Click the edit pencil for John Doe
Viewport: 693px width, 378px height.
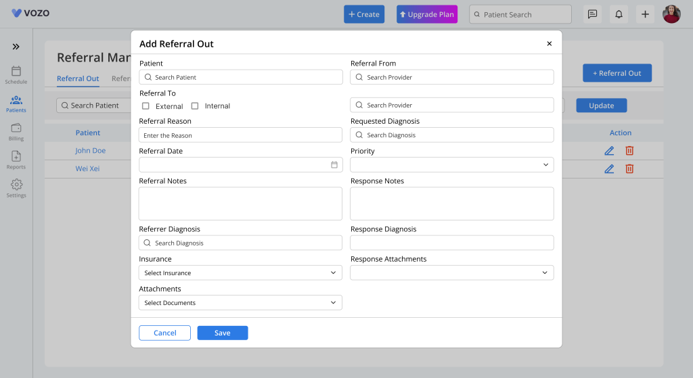(x=609, y=151)
